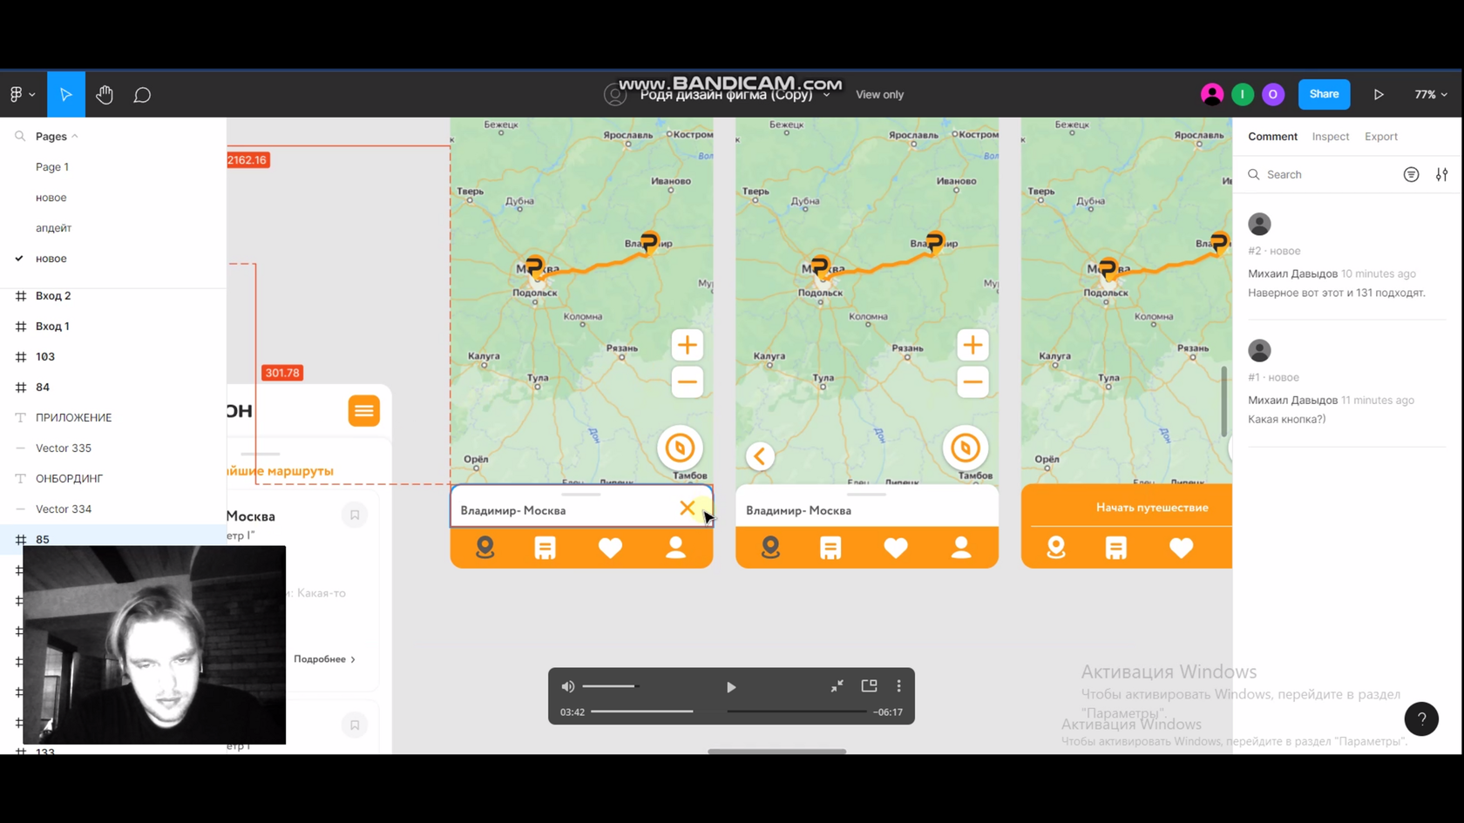Open Page 1
This screenshot has width=1464, height=823.
click(52, 166)
